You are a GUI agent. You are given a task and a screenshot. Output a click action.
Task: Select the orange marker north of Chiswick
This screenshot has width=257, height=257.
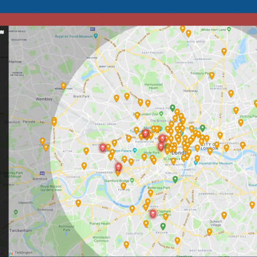pyautogui.click(x=84, y=166)
